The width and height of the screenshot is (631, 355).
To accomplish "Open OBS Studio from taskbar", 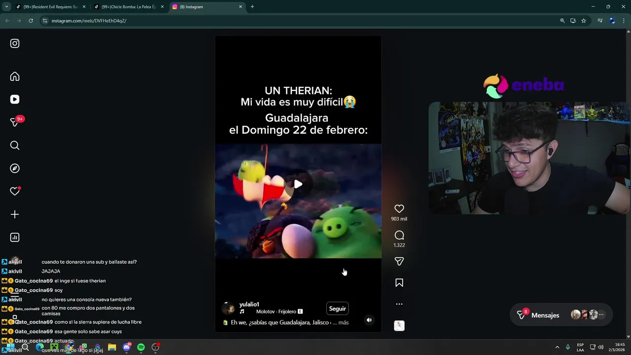I will [x=156, y=347].
